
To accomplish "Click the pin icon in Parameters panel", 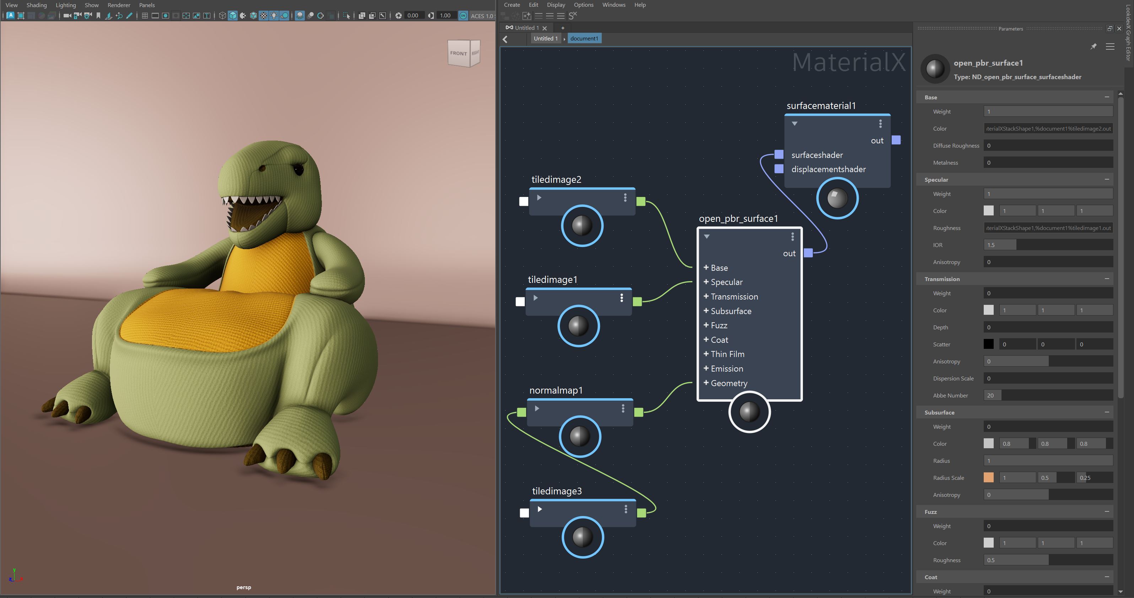I will pos(1093,46).
